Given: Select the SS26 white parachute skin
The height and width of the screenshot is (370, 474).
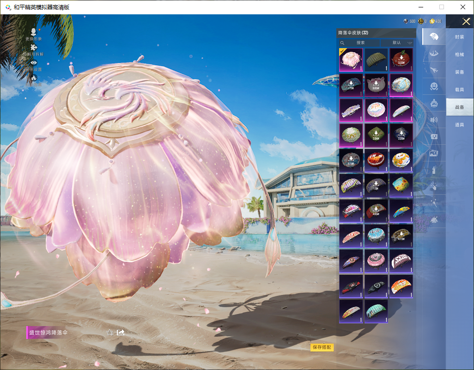Looking at the screenshot, I should point(401,261).
